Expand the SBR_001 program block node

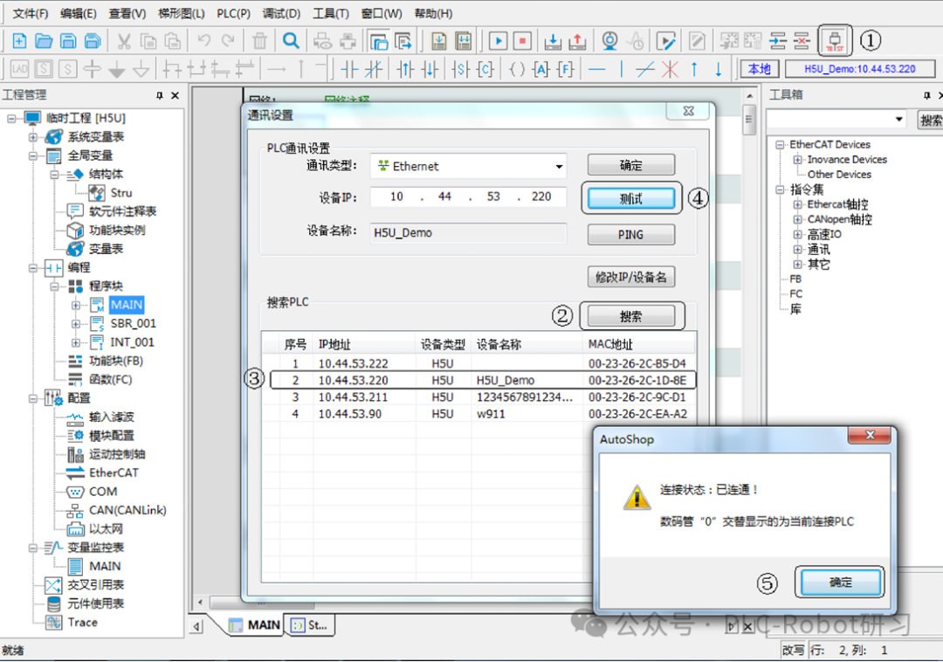76,324
